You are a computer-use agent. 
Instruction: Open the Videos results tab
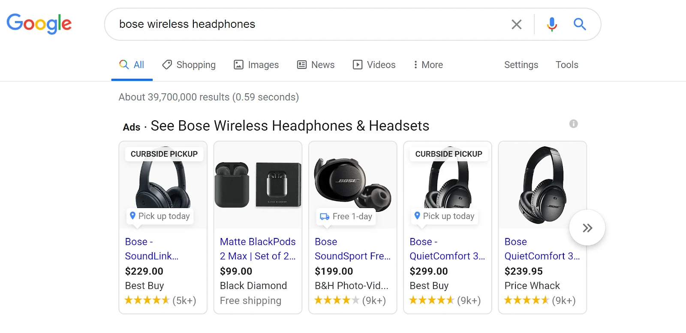click(374, 65)
